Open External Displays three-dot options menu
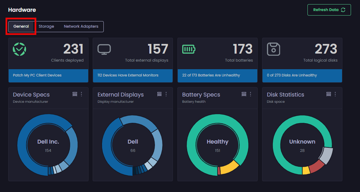The height and width of the screenshot is (192, 360). click(x=166, y=94)
